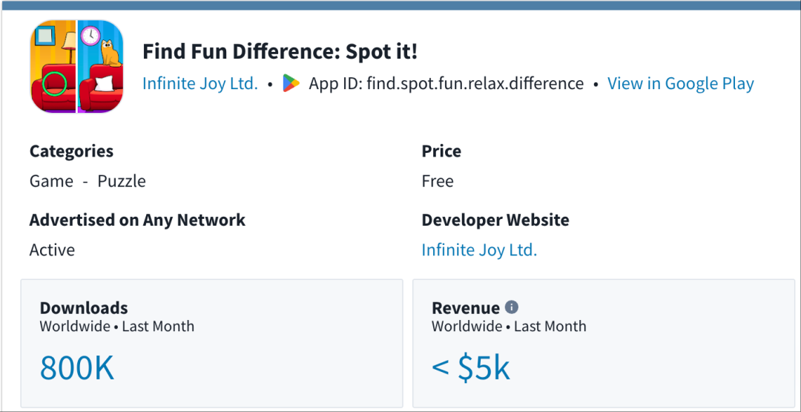Viewport: 801px width, 412px height.
Task: Click the Developer Website section label
Action: coord(495,220)
